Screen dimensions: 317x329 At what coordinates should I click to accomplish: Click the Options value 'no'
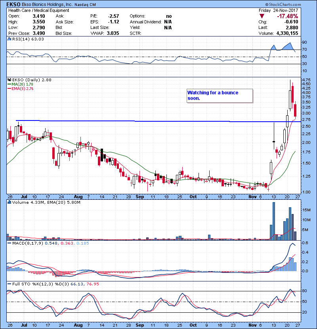click(x=169, y=16)
